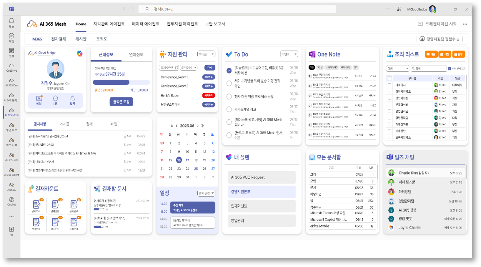Image resolution: width=481 pixels, height=267 pixels.
Task: Uncheck the completed first To Do item
Action: (x=229, y=70)
